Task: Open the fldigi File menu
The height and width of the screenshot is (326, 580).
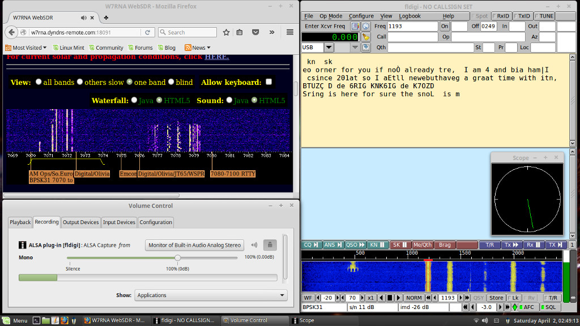Action: coord(309,16)
